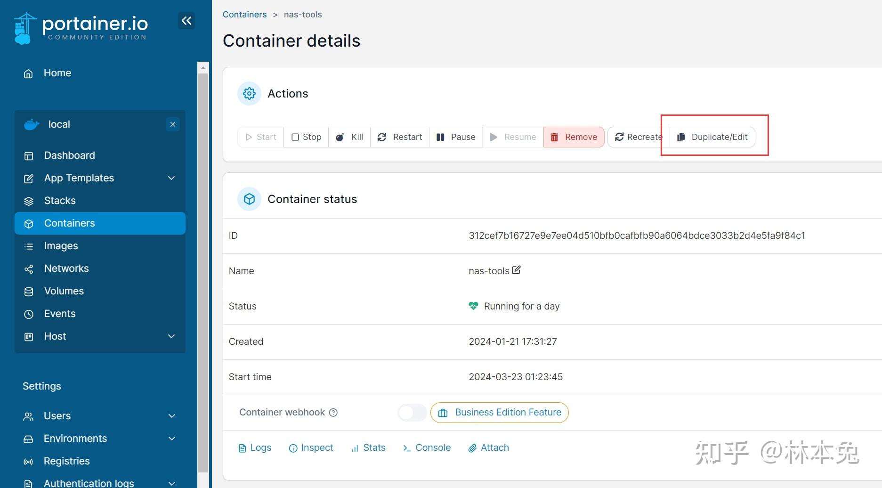Open the container Console
Image resolution: width=882 pixels, height=488 pixels.
(426, 447)
